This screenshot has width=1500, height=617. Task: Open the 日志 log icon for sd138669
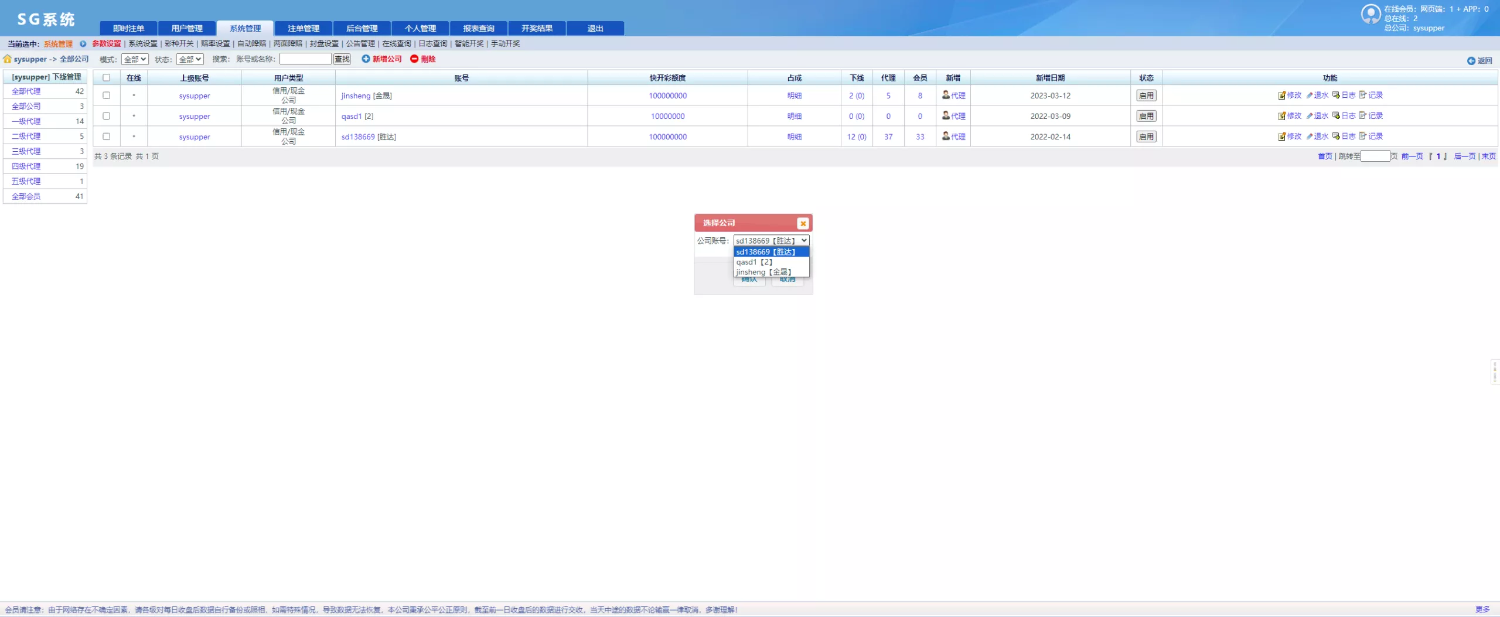pos(1336,137)
